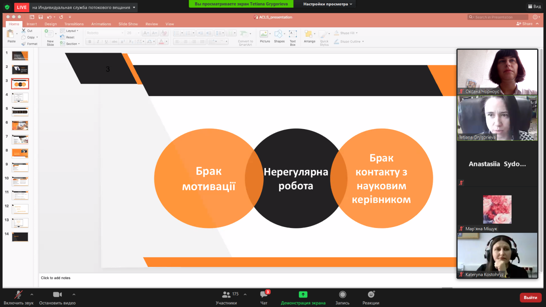
Task: Click the Format painter brush
Action: coord(24,44)
